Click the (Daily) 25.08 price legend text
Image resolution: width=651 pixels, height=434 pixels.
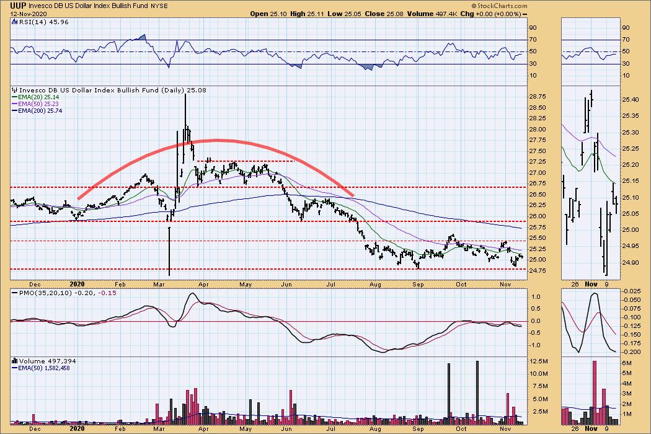point(184,90)
